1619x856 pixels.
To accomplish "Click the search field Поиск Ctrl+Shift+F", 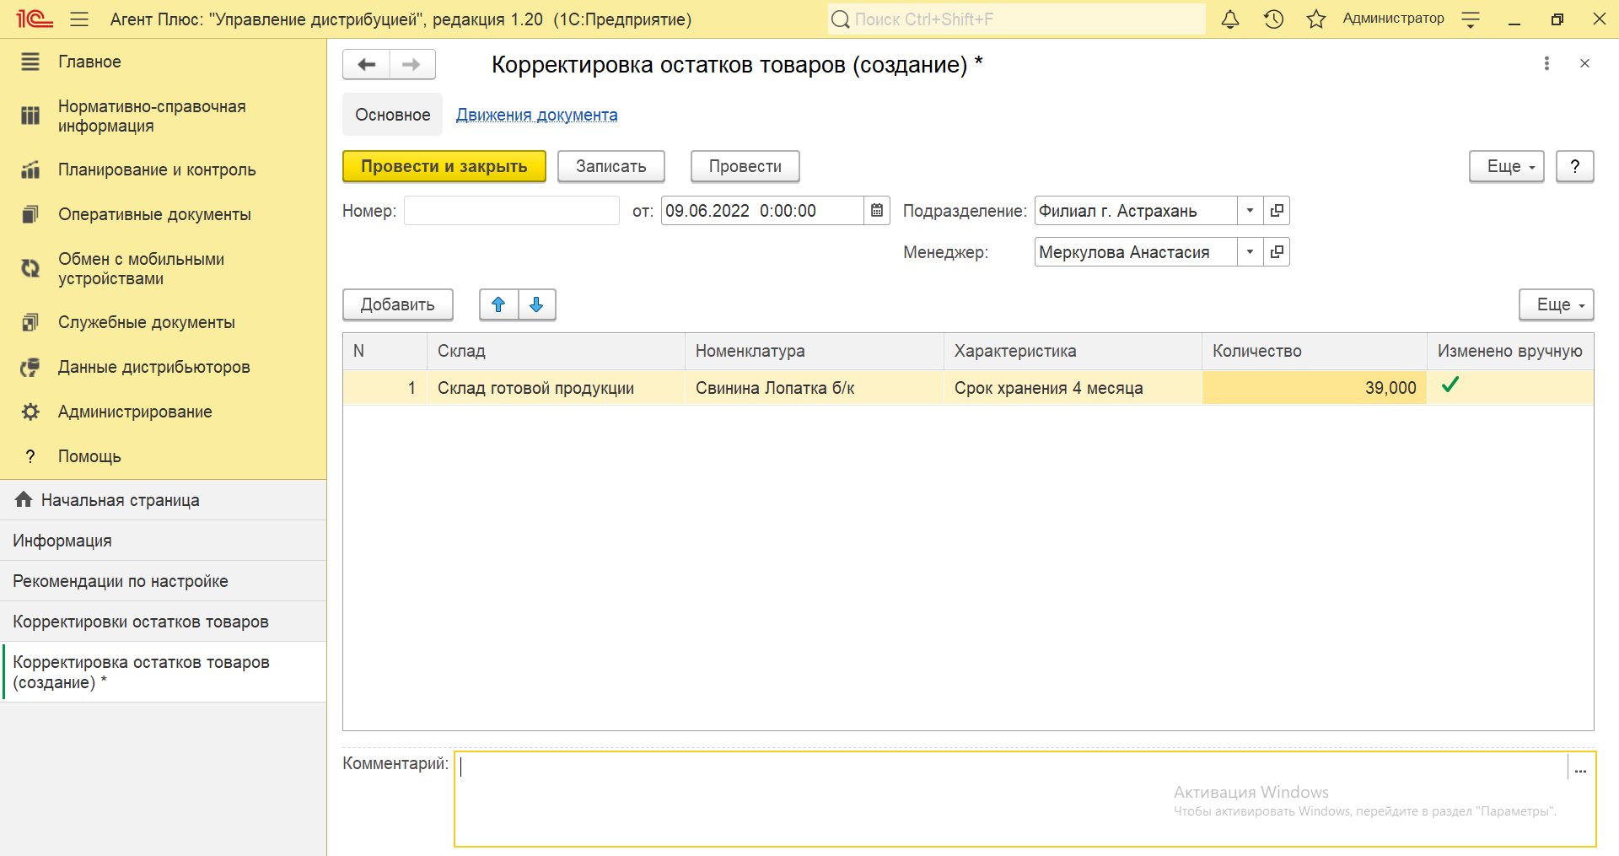I will pyautogui.click(x=1016, y=19).
